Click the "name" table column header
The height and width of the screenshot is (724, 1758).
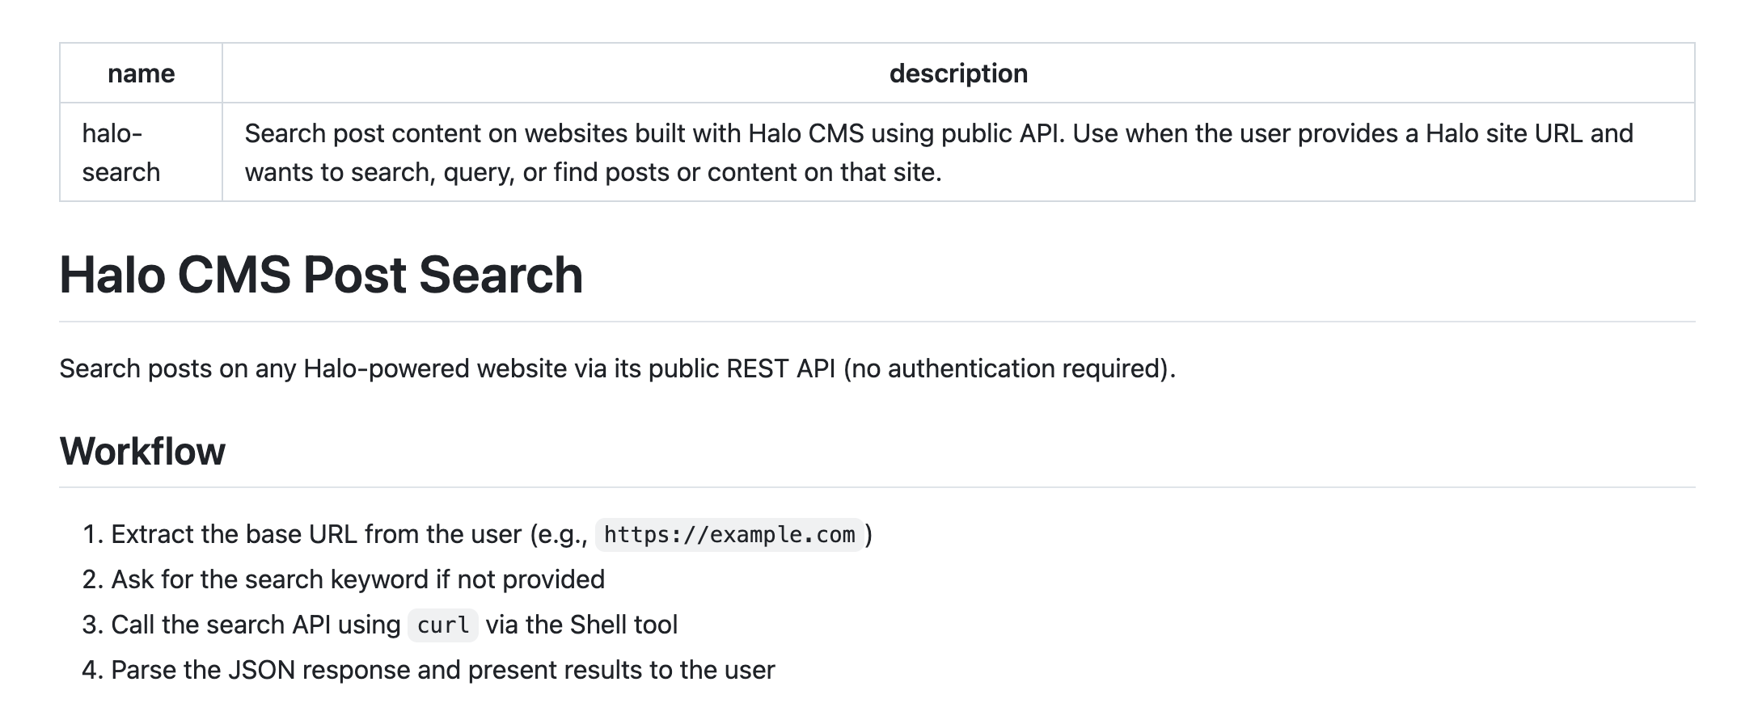click(x=141, y=74)
